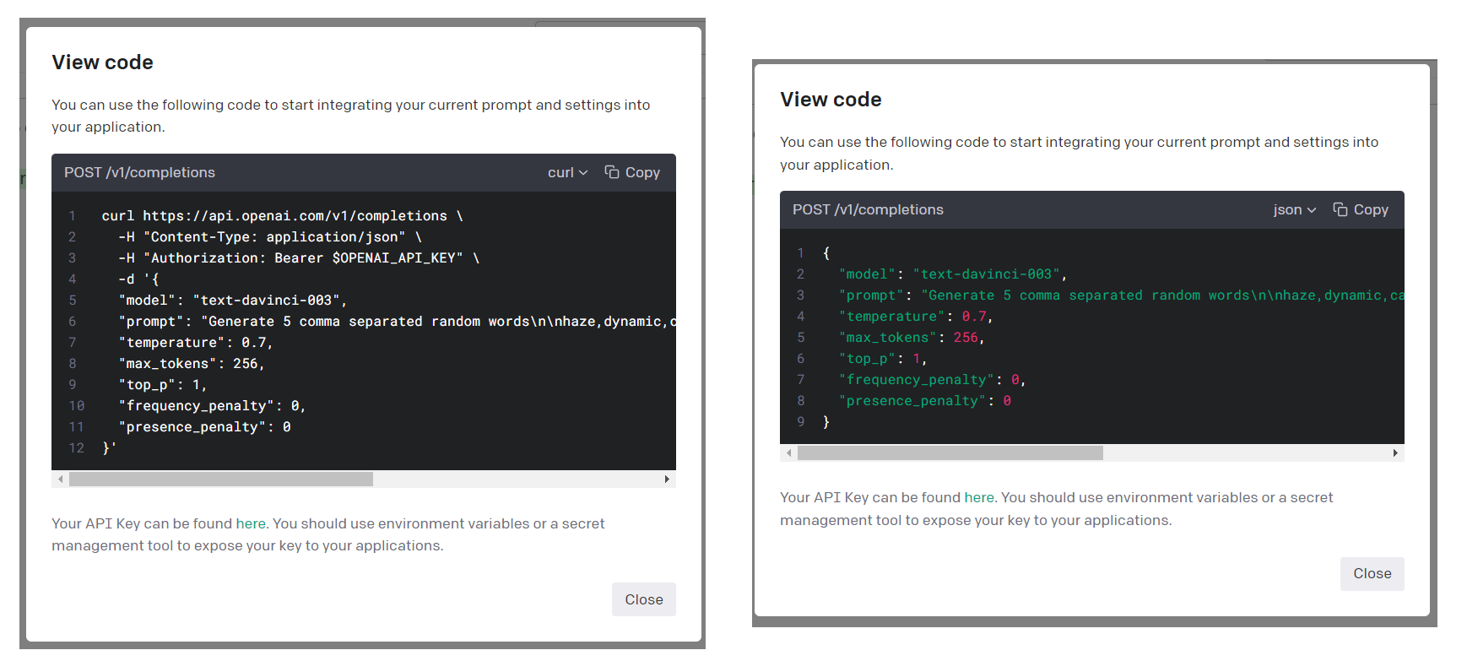The height and width of the screenshot is (661, 1467).
Task: Click the horizontal scrollbar thumb under the curl code
Action: (x=221, y=479)
